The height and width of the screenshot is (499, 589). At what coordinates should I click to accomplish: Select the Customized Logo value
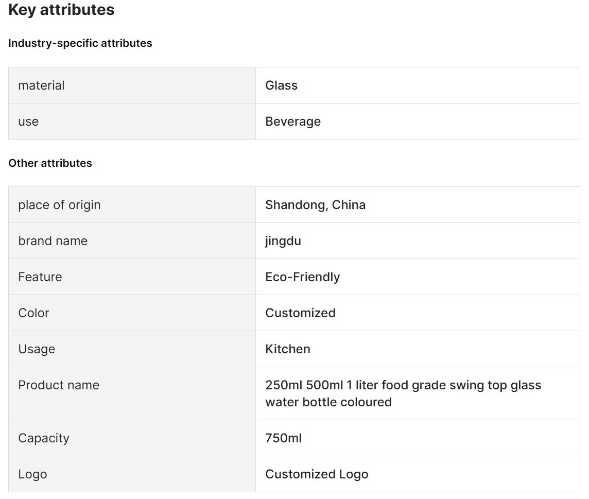coord(317,474)
